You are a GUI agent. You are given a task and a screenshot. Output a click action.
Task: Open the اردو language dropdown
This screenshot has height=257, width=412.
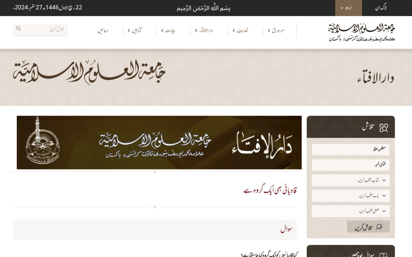tap(348, 8)
